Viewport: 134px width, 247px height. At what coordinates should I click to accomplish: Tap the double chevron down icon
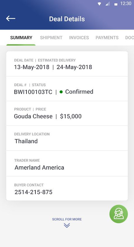(67, 225)
